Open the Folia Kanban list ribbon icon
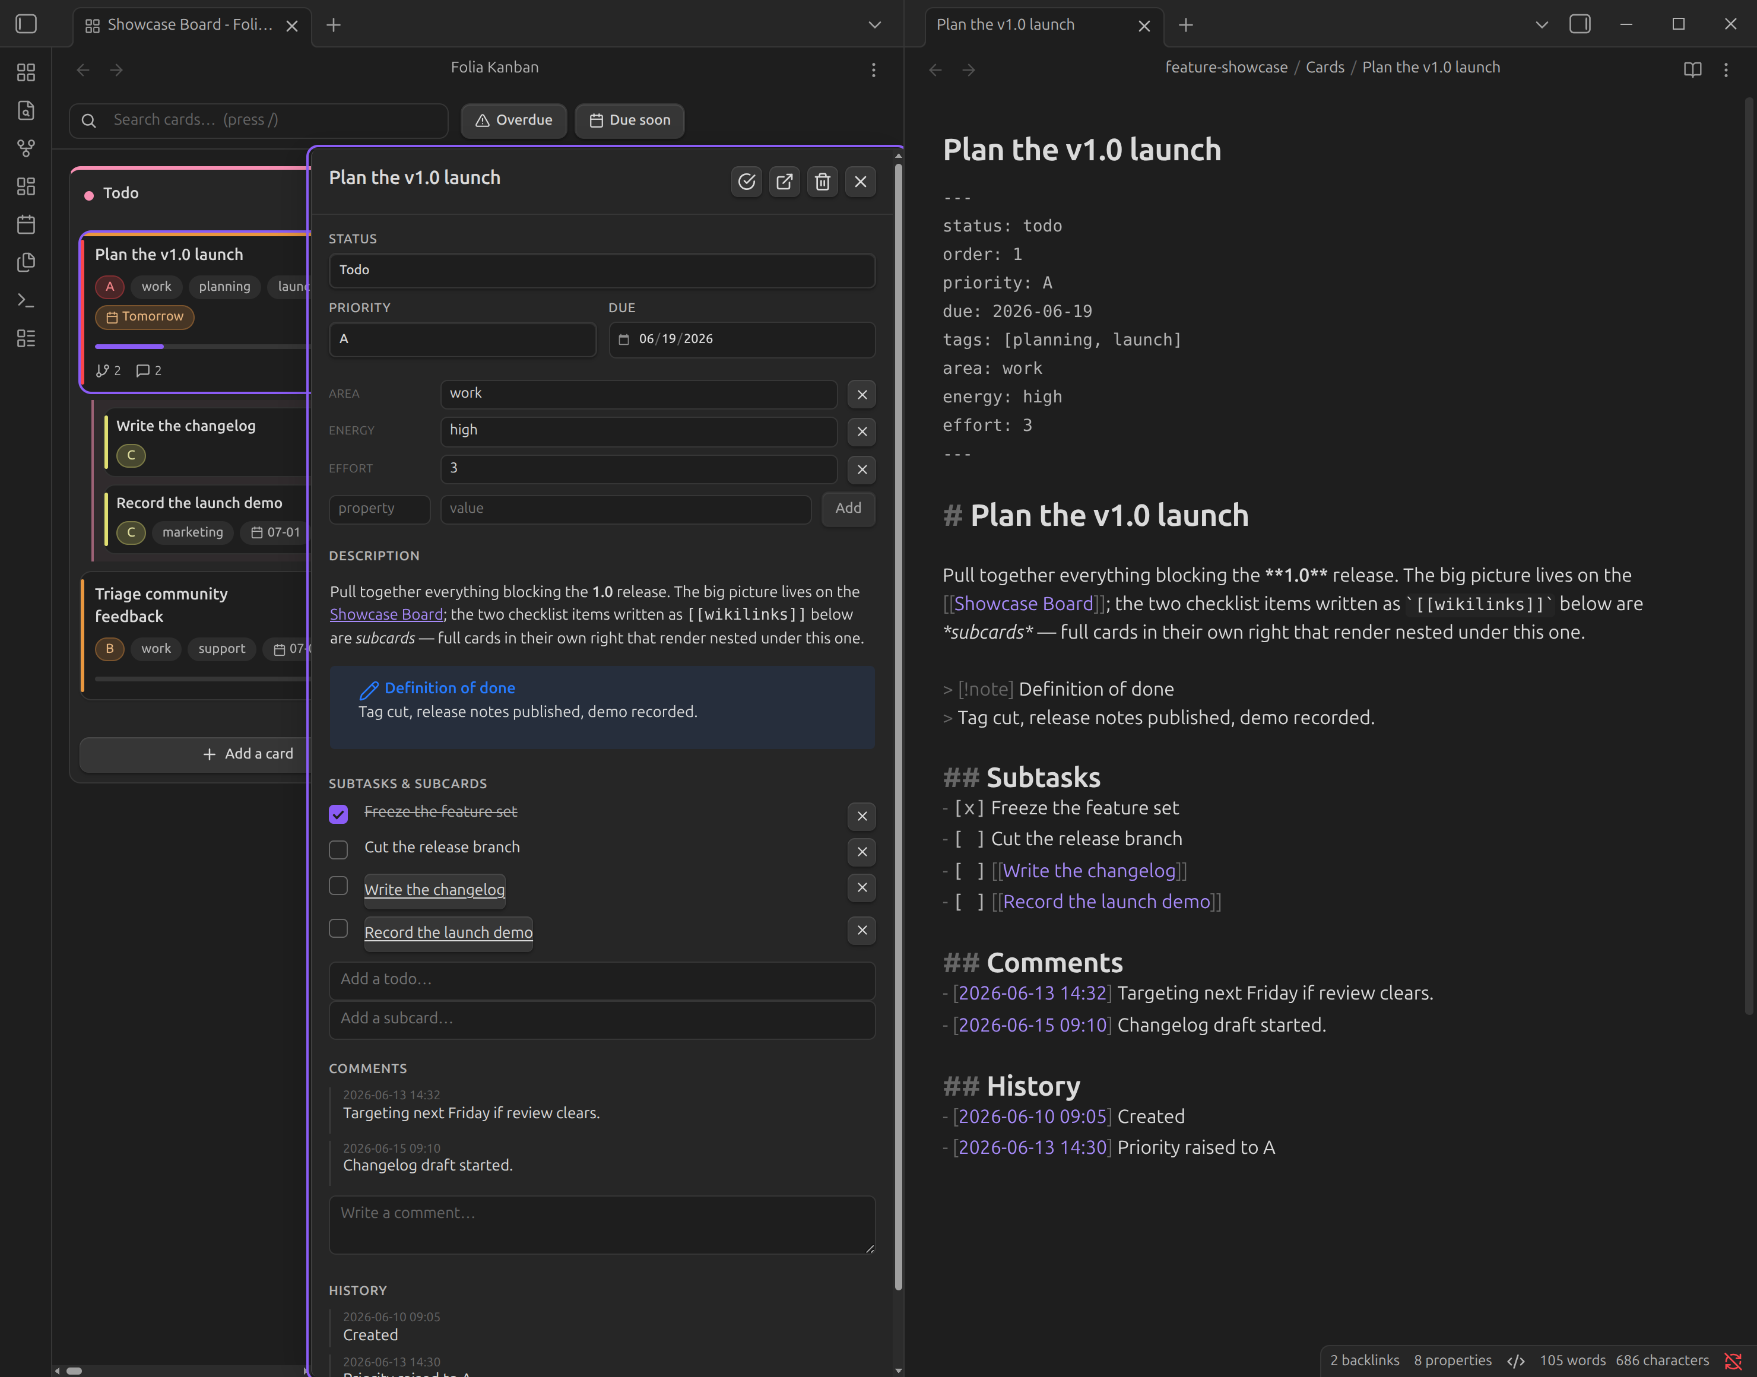Screen dimensions: 1757x1377 pos(26,338)
